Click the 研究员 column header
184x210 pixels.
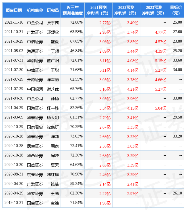point(53,10)
